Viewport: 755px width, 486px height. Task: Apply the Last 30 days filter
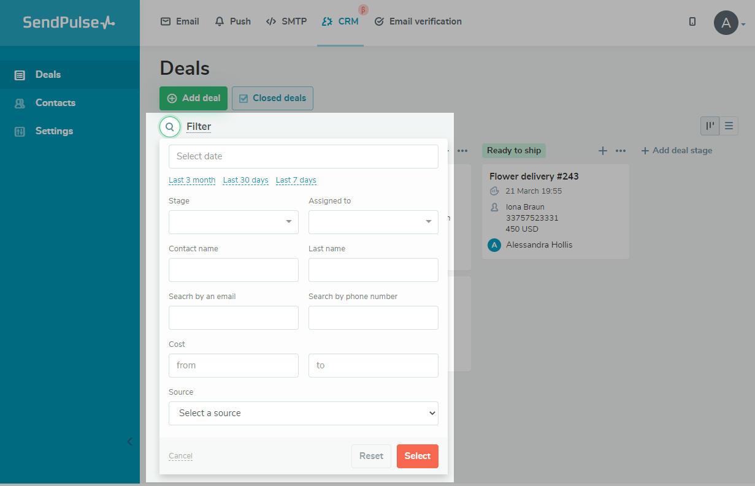pyautogui.click(x=245, y=180)
